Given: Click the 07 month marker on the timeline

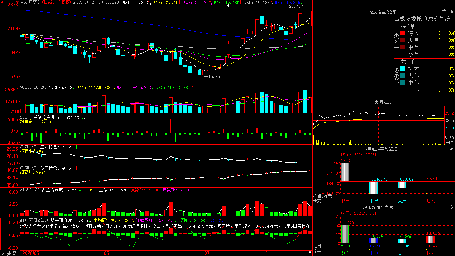Looking at the screenshot, I should tap(207, 253).
